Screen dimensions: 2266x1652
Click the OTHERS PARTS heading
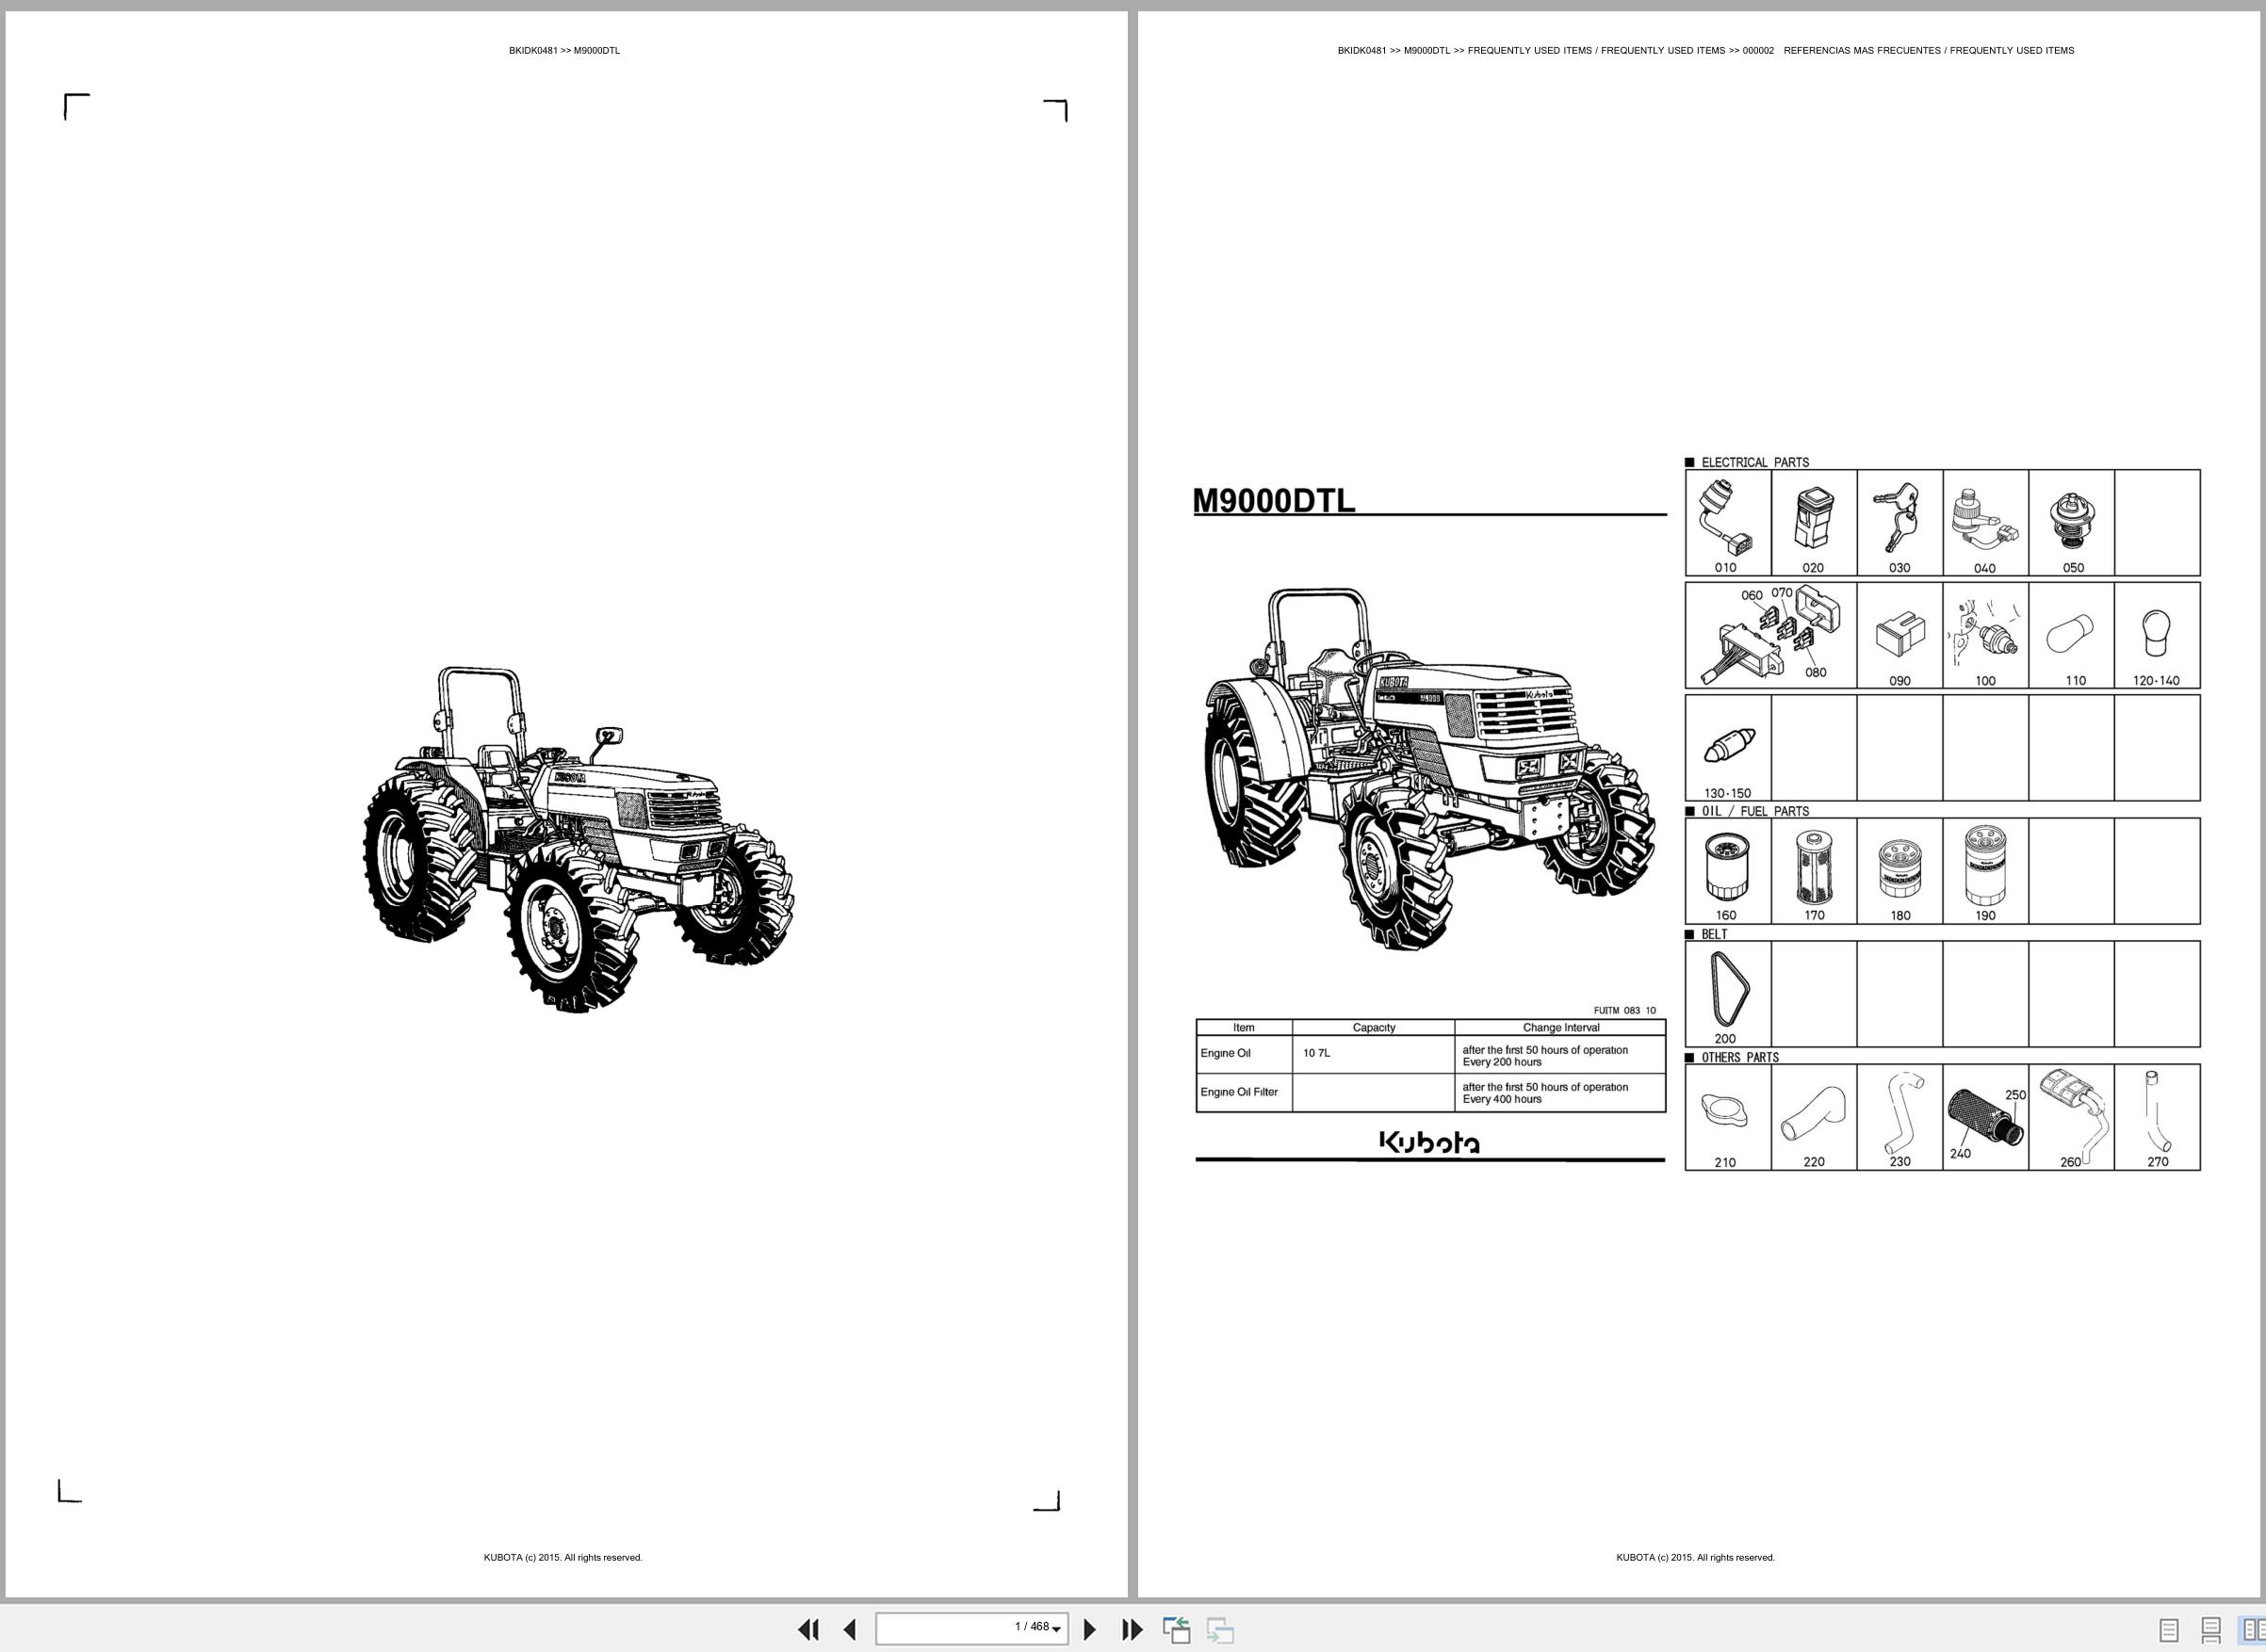tap(1739, 1057)
